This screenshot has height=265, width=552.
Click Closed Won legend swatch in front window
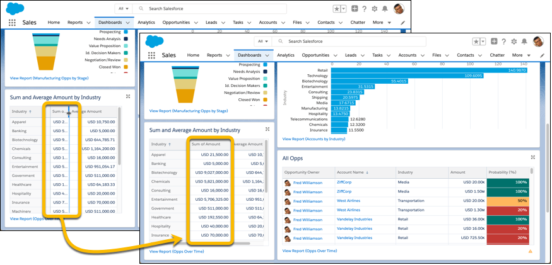[x=265, y=99]
